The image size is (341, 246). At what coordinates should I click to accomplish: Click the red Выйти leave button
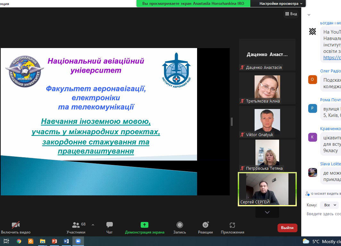287,228
